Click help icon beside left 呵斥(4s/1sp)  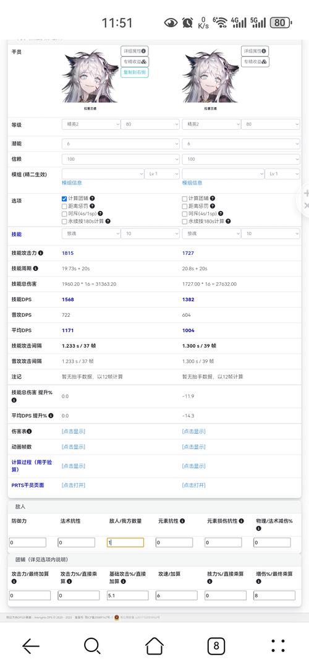coord(100,213)
